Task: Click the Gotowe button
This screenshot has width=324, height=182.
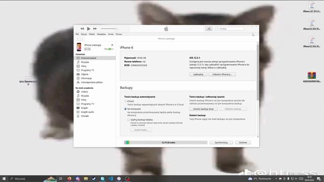Action: point(243,143)
